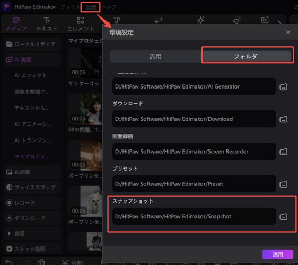298x265 pixels.
Task: Click the 画面録画 folder label
Action: 122,136
